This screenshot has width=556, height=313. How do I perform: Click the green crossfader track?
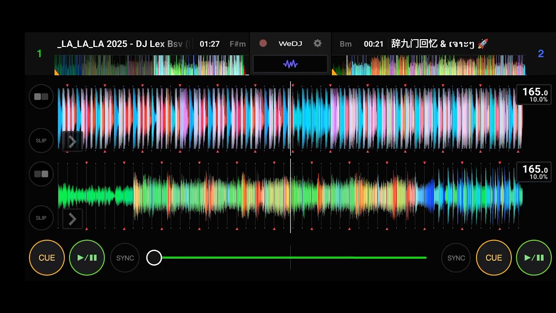(x=294, y=258)
